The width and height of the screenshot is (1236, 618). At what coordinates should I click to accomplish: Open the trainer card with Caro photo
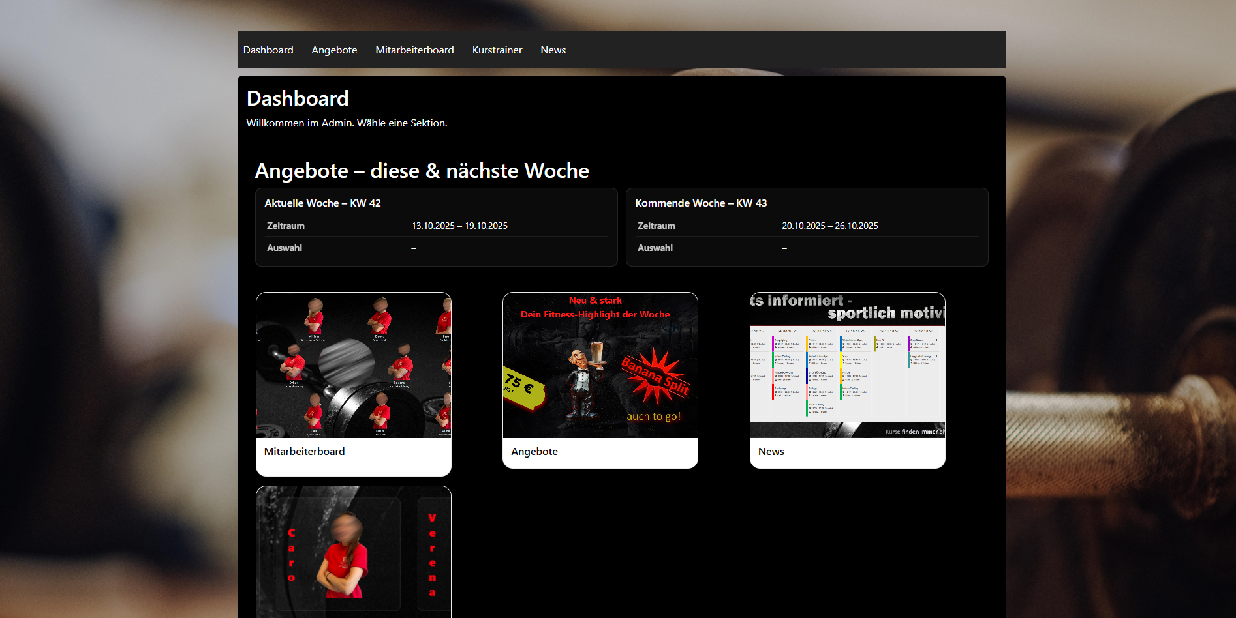[353, 552]
